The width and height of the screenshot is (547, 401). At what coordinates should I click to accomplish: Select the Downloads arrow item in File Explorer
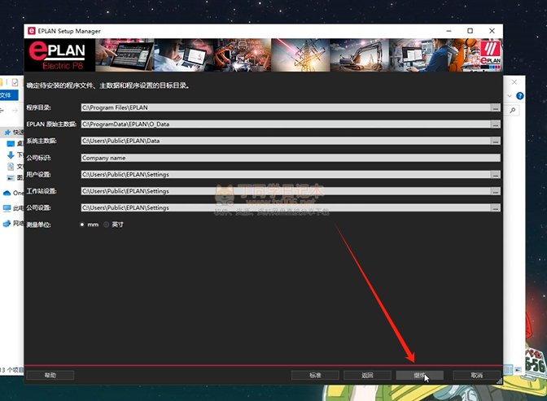pos(11,155)
